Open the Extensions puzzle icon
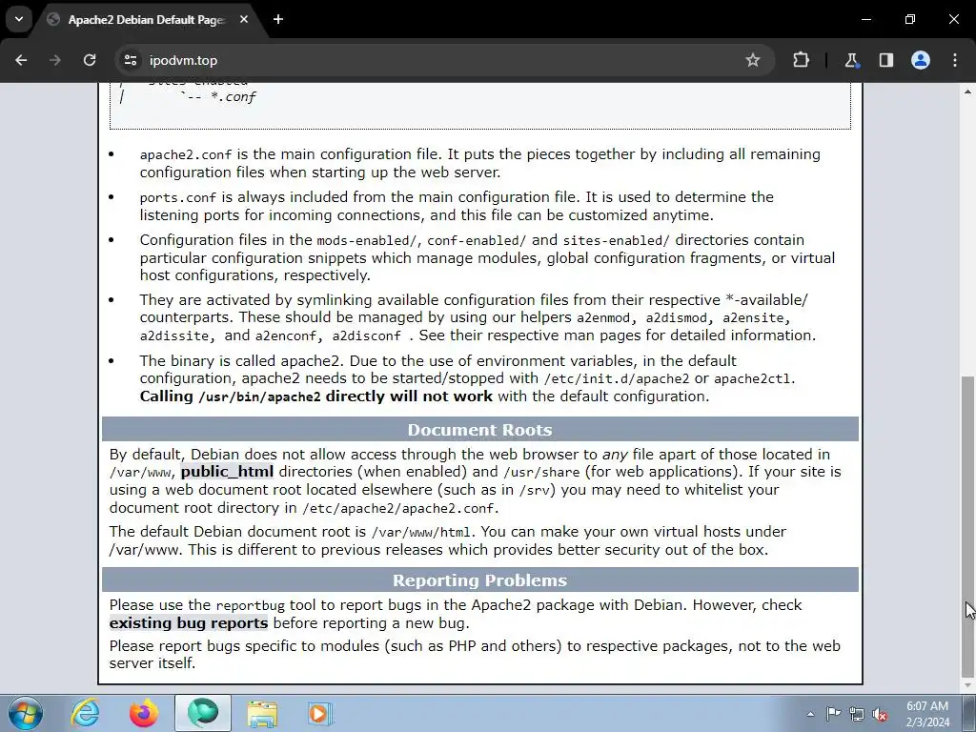The height and width of the screenshot is (732, 976). tap(801, 60)
